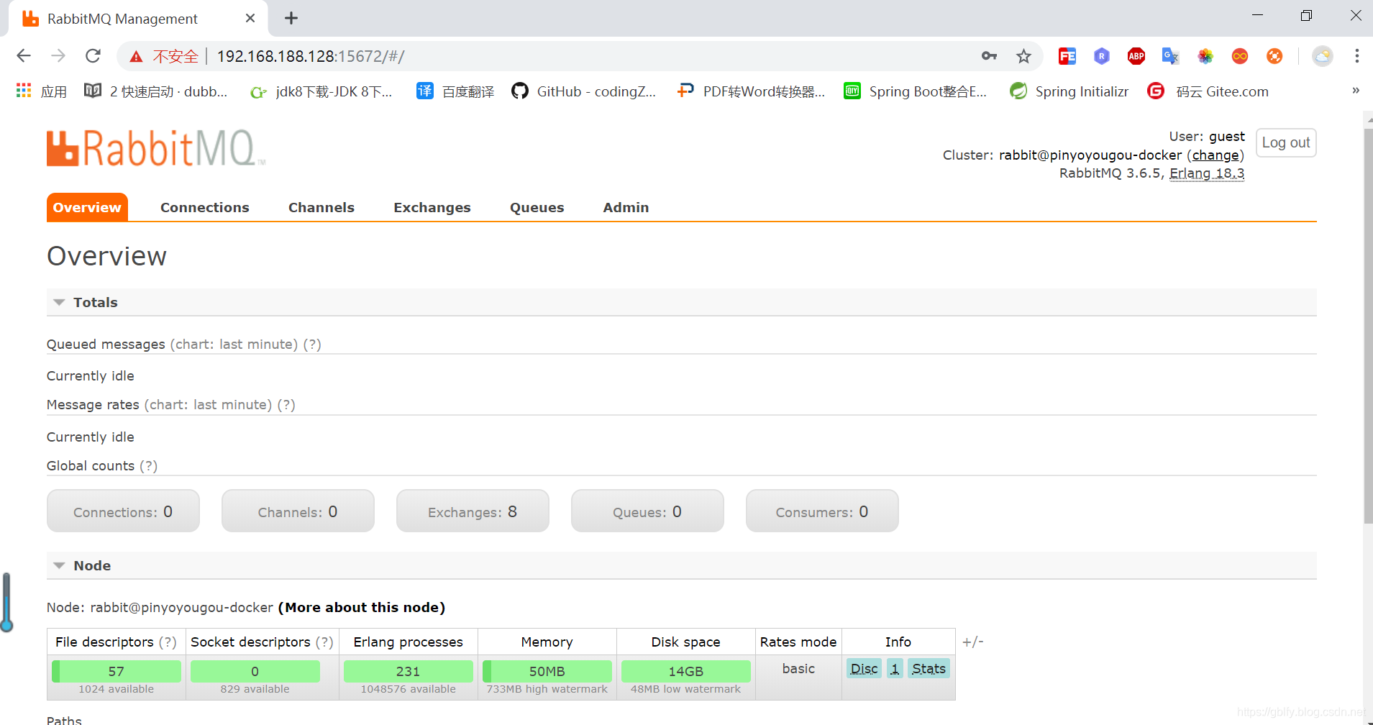Click the Exchanges: 8 count button
Screen dimensions: 1373x725
(473, 511)
